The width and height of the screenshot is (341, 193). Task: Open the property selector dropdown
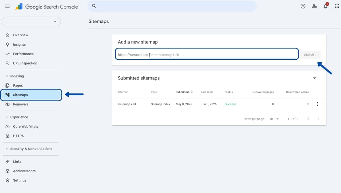click(x=31, y=22)
